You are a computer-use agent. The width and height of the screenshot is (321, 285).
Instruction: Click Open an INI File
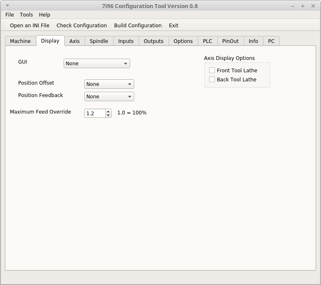pos(30,25)
